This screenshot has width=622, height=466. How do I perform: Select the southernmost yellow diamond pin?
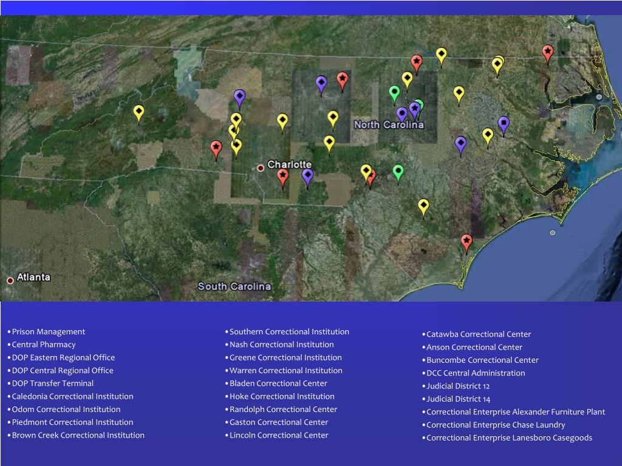click(x=423, y=209)
